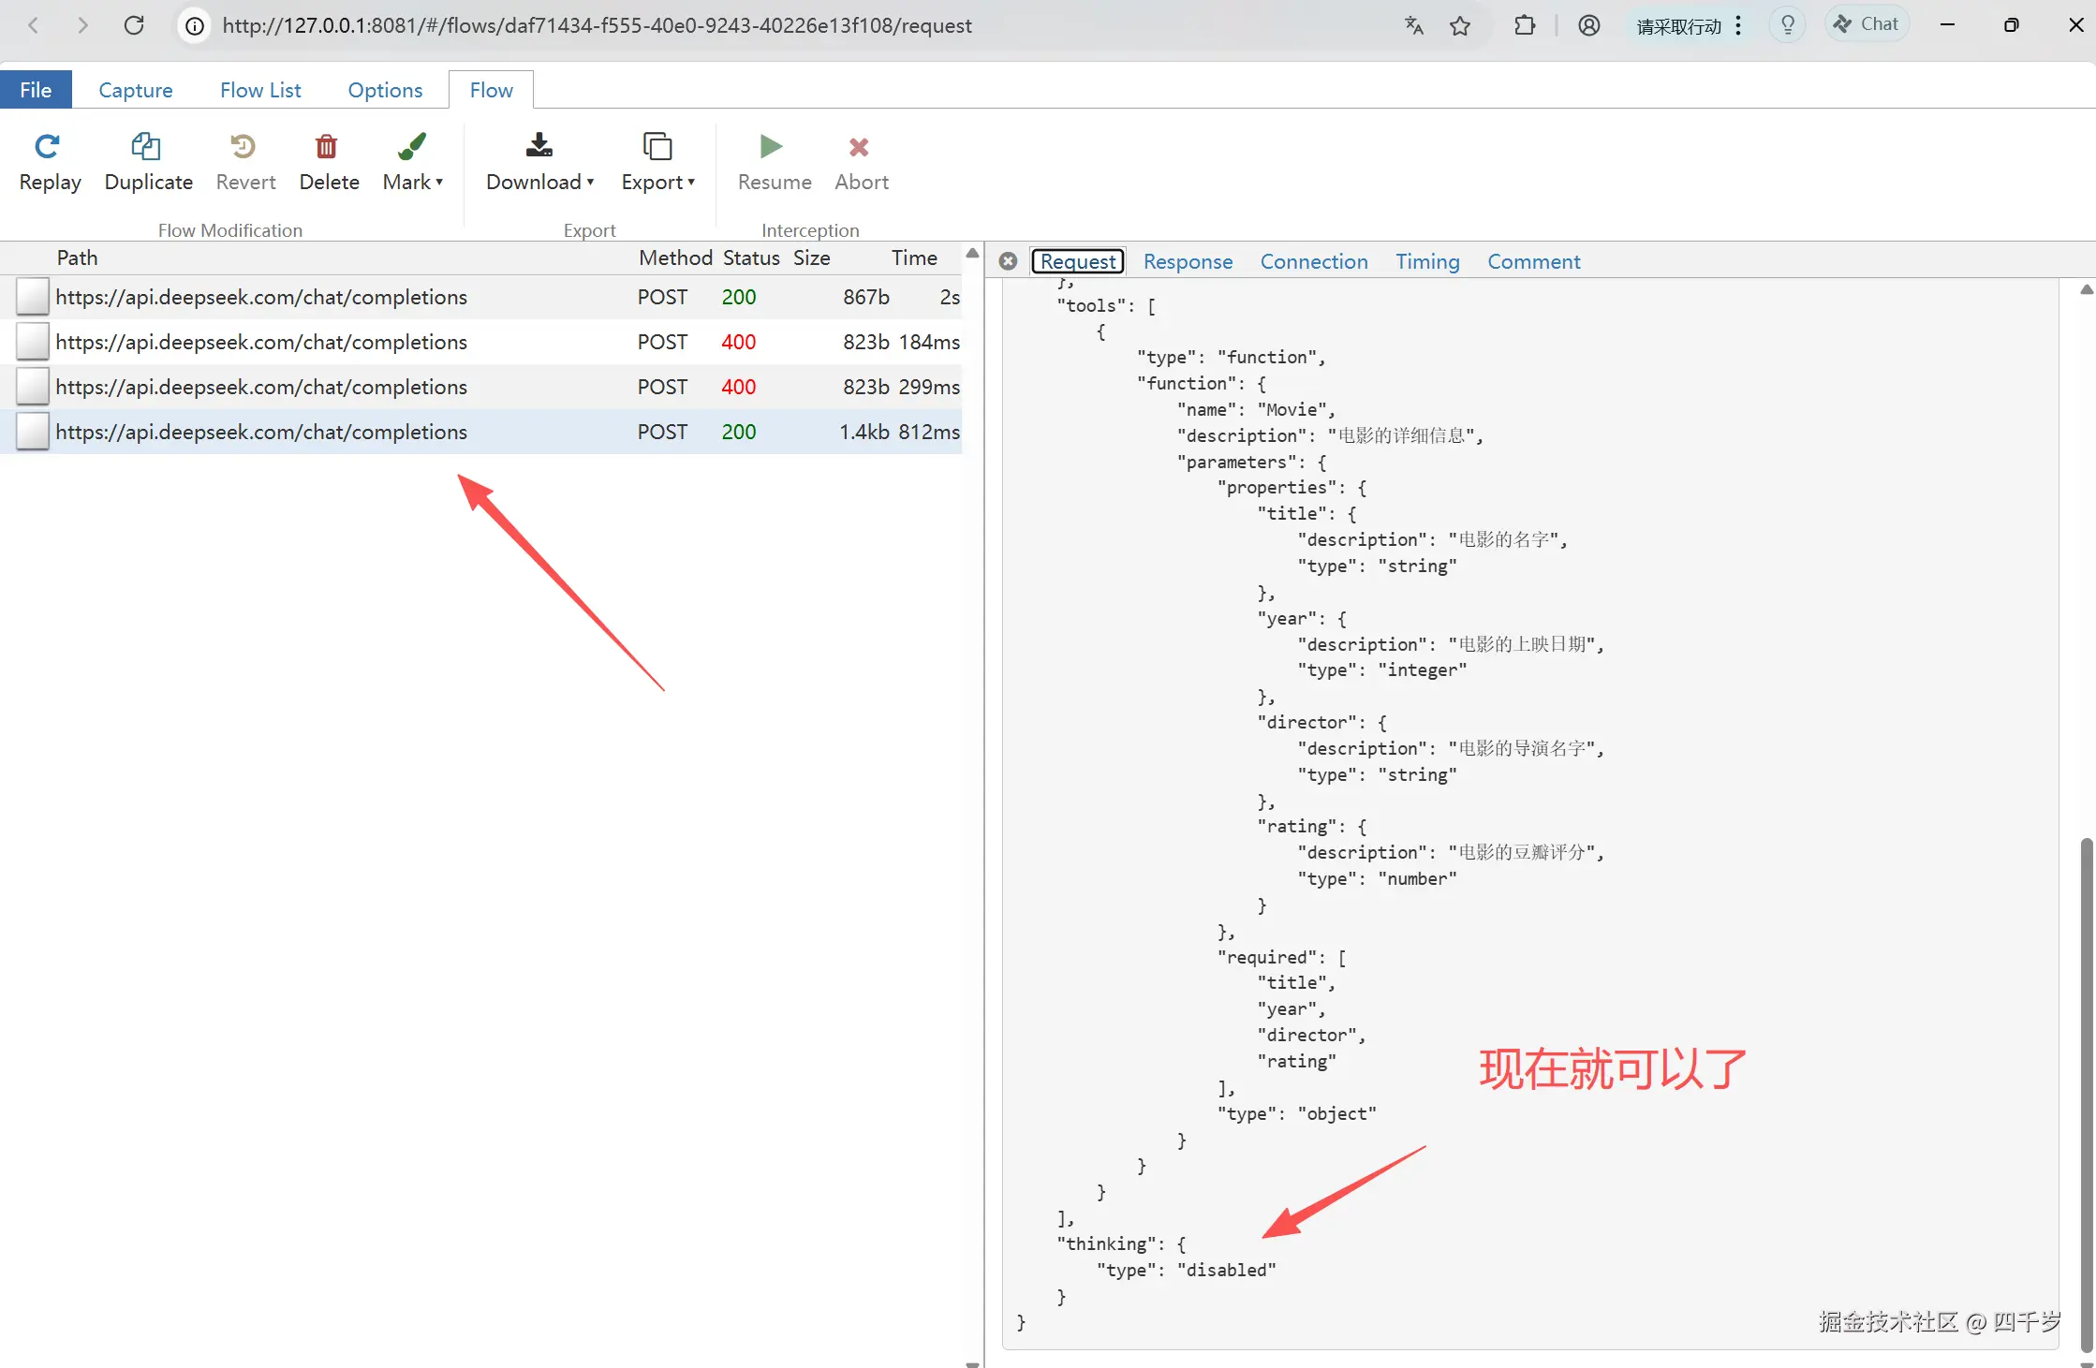The image size is (2096, 1368).
Task: Tick checkbox of the 1.4kb flow row
Action: tap(33, 432)
